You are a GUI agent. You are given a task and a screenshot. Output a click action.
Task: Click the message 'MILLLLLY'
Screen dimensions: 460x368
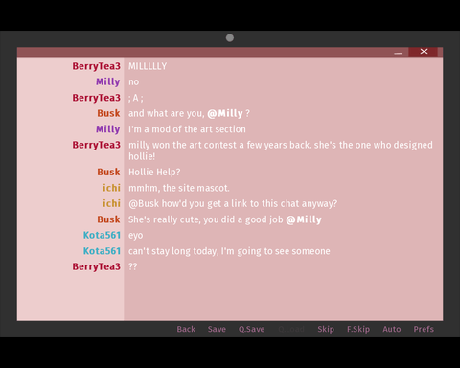(148, 66)
